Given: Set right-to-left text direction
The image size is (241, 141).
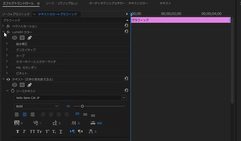Looking at the screenshot, I should 80,131.
